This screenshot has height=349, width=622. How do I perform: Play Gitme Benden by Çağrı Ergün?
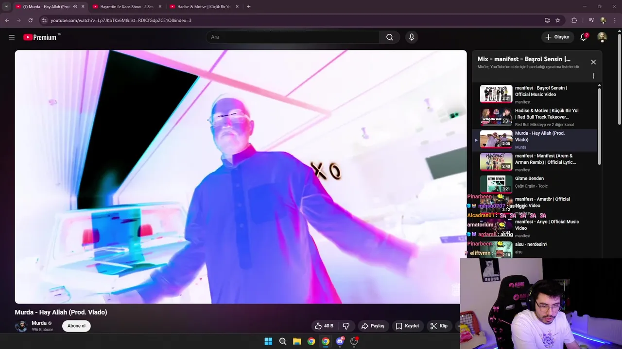coord(536,185)
